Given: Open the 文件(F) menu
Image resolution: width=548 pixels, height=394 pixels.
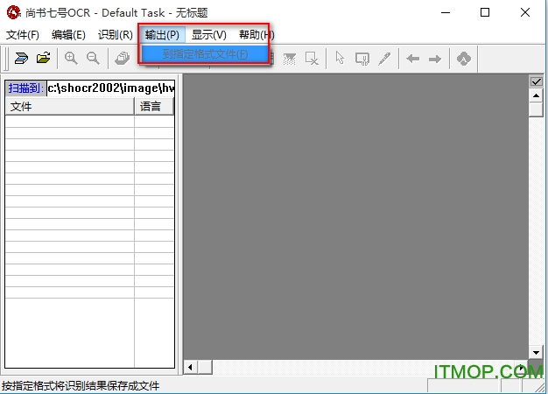Looking at the screenshot, I should [22, 35].
